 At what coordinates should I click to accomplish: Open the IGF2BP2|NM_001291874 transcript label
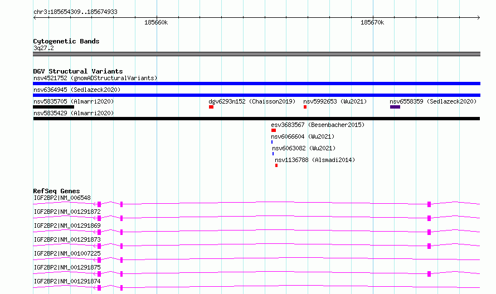(x=67, y=281)
